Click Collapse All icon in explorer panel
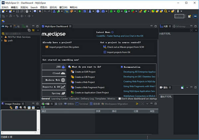The height and width of the screenshot is (140, 199). pos(29,30)
